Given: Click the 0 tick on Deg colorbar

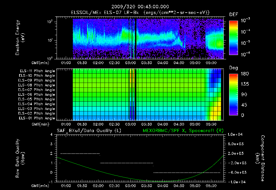Looking at the screenshot, I should (243, 115).
